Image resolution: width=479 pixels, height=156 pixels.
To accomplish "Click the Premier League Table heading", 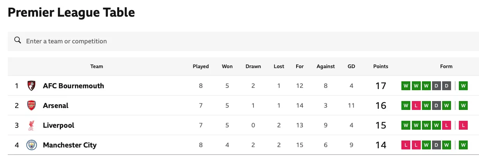I will coord(71,12).
